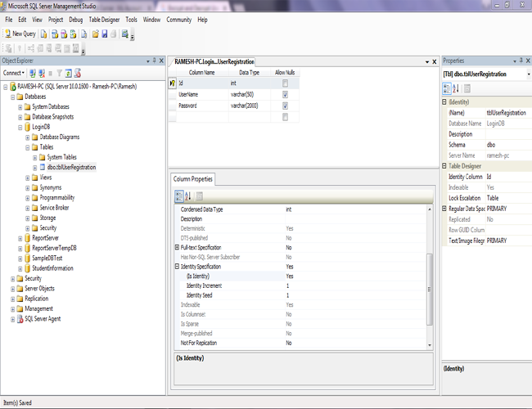Open Analysis Services DMX Query icon
532x409 pixels.
click(64, 34)
